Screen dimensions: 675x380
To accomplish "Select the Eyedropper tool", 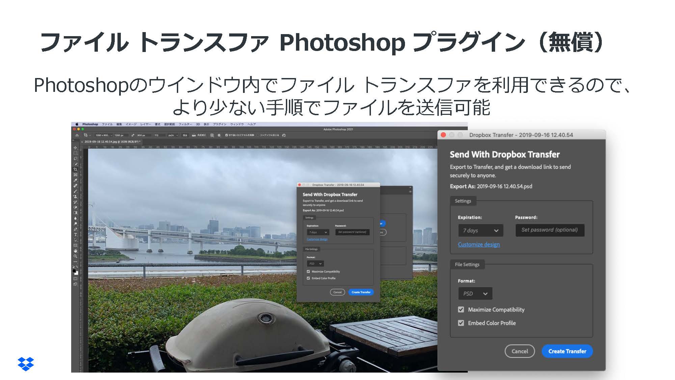I will 75,180.
